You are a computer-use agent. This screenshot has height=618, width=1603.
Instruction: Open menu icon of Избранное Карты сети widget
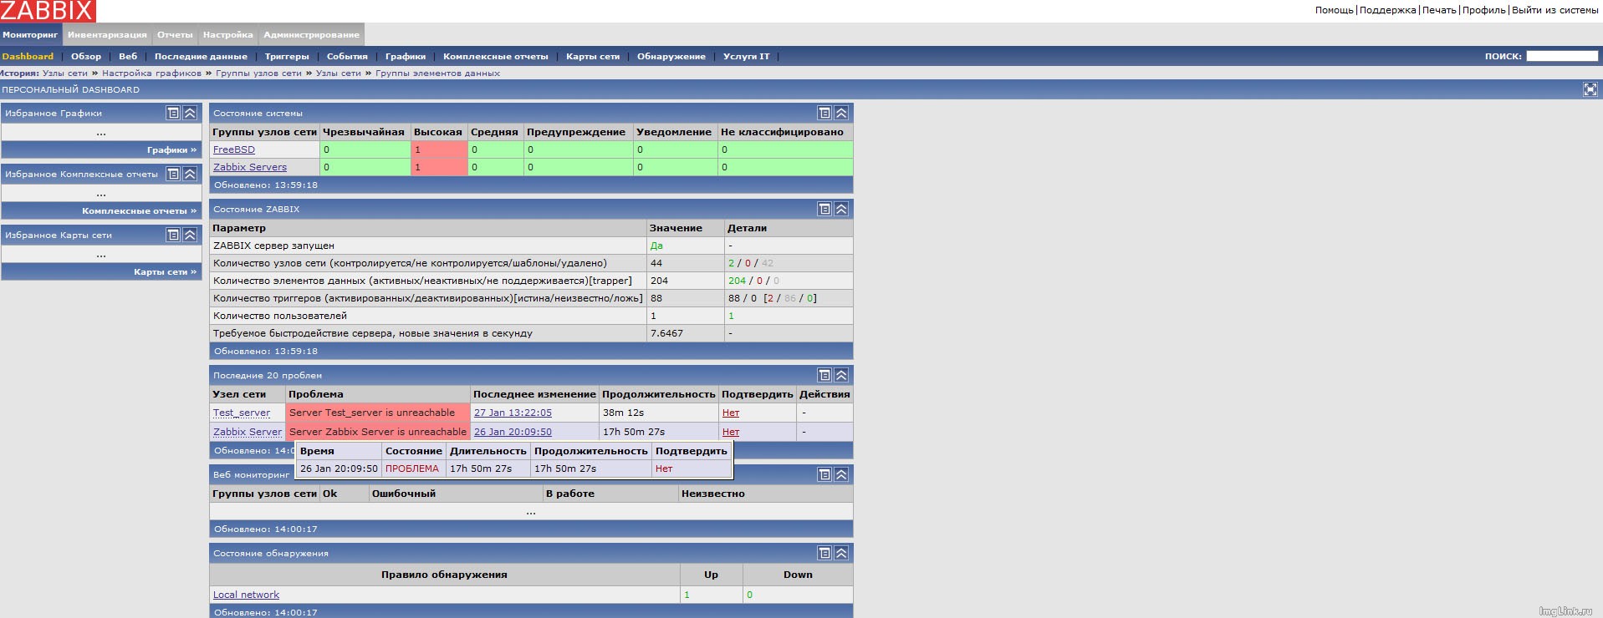point(173,235)
